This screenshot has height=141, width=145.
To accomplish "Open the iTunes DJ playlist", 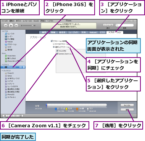I will [x=9, y=73].
